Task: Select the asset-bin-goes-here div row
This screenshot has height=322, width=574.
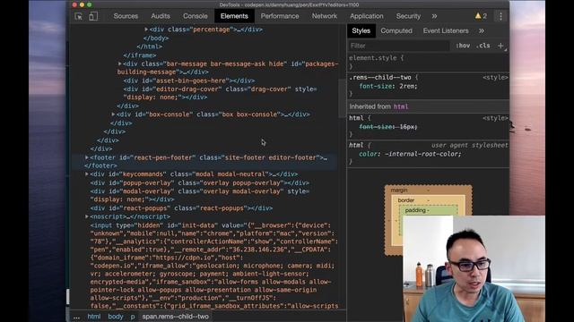Action: pos(189,80)
